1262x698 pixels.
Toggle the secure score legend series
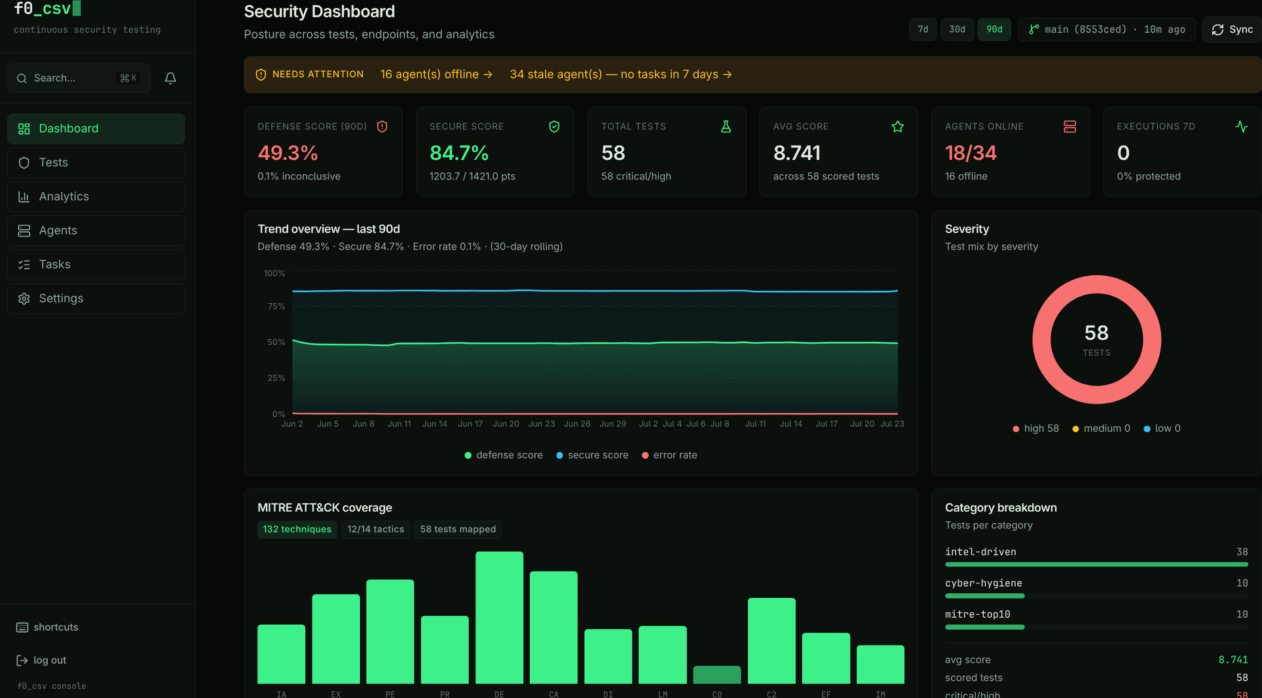[x=592, y=455]
